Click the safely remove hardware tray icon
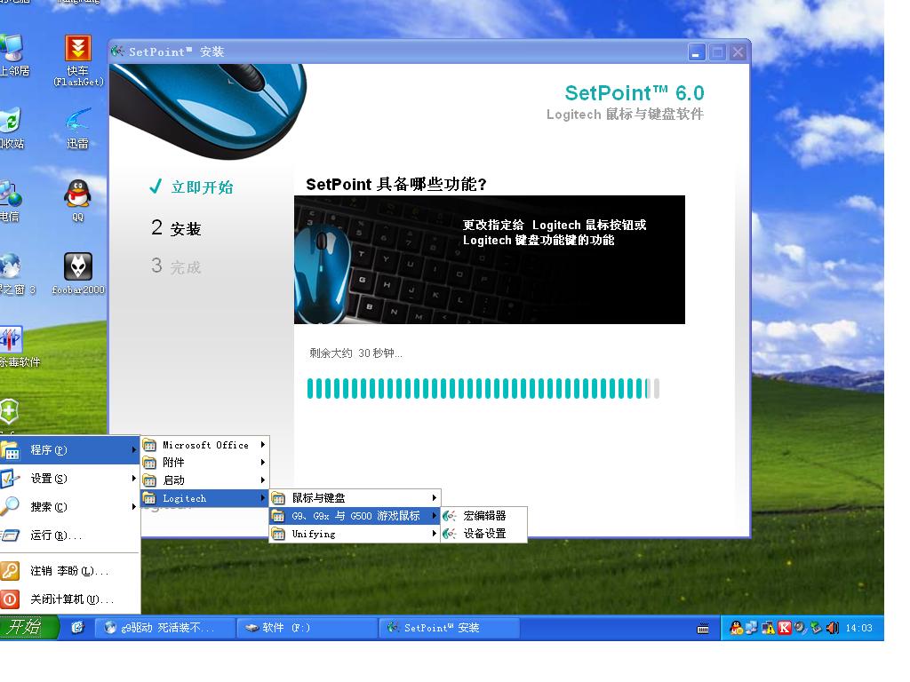This screenshot has height=682, width=910. tap(817, 628)
